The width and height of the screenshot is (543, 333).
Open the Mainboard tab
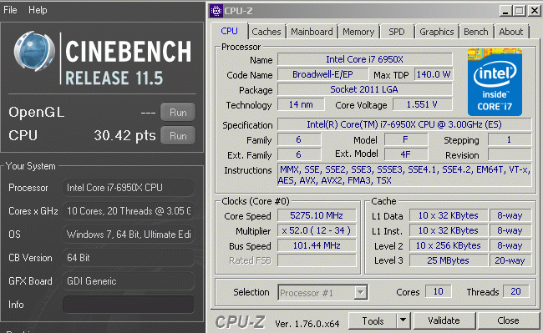[x=312, y=32]
